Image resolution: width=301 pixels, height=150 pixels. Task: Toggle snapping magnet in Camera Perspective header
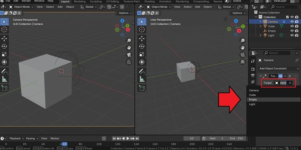(109, 7)
